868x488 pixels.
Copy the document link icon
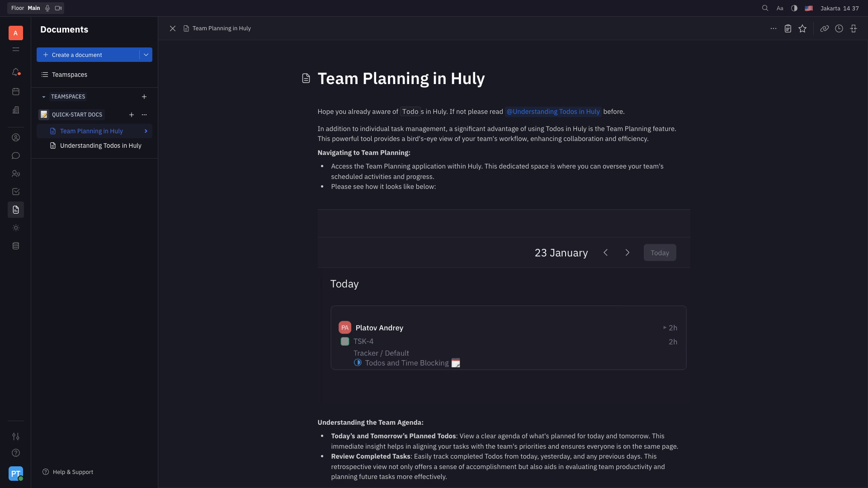[825, 29]
